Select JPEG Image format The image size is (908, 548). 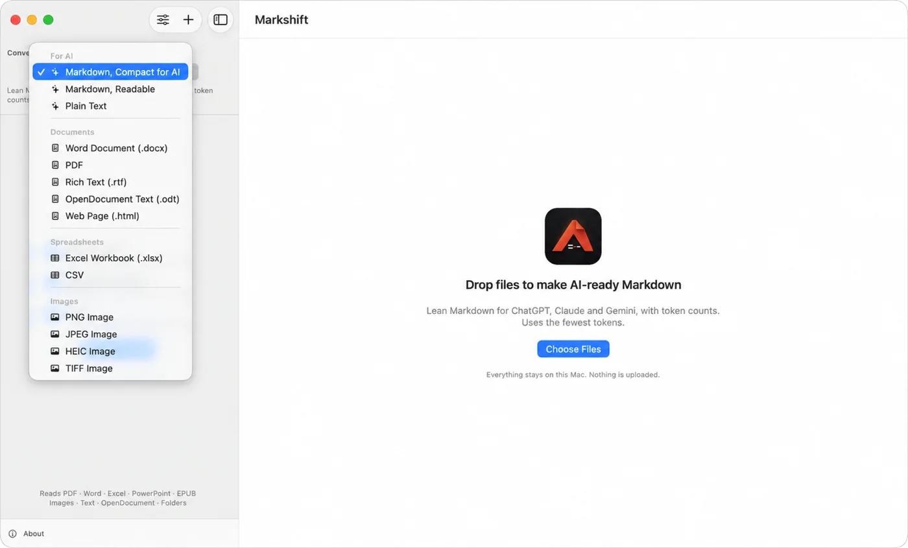point(110,334)
